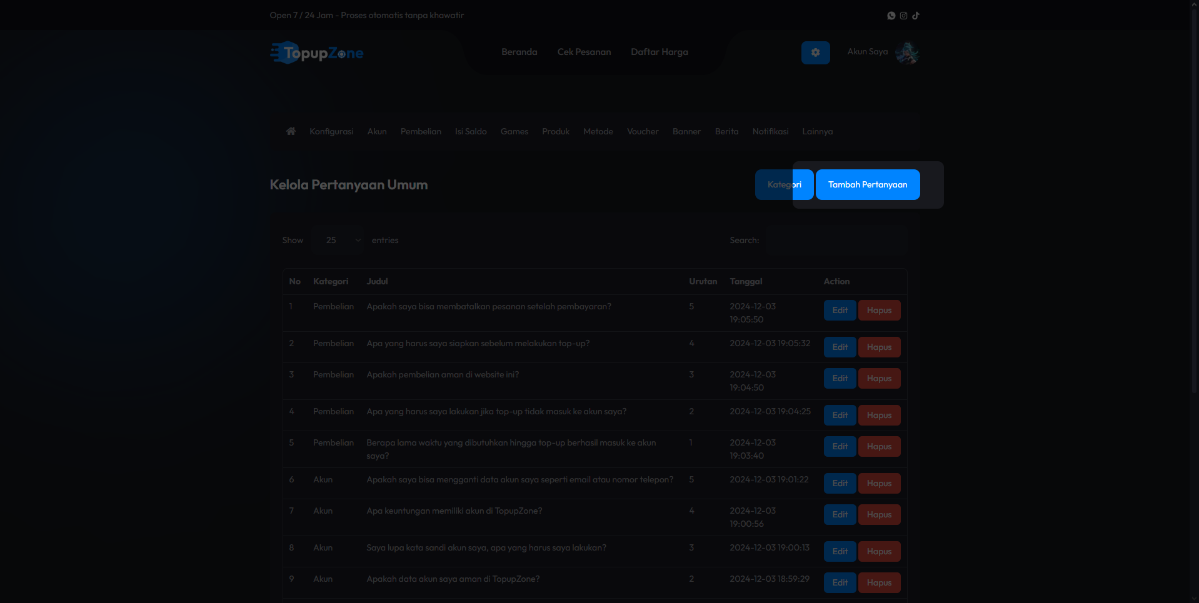1199x603 pixels.
Task: Open the Games admin menu
Action: (x=514, y=131)
